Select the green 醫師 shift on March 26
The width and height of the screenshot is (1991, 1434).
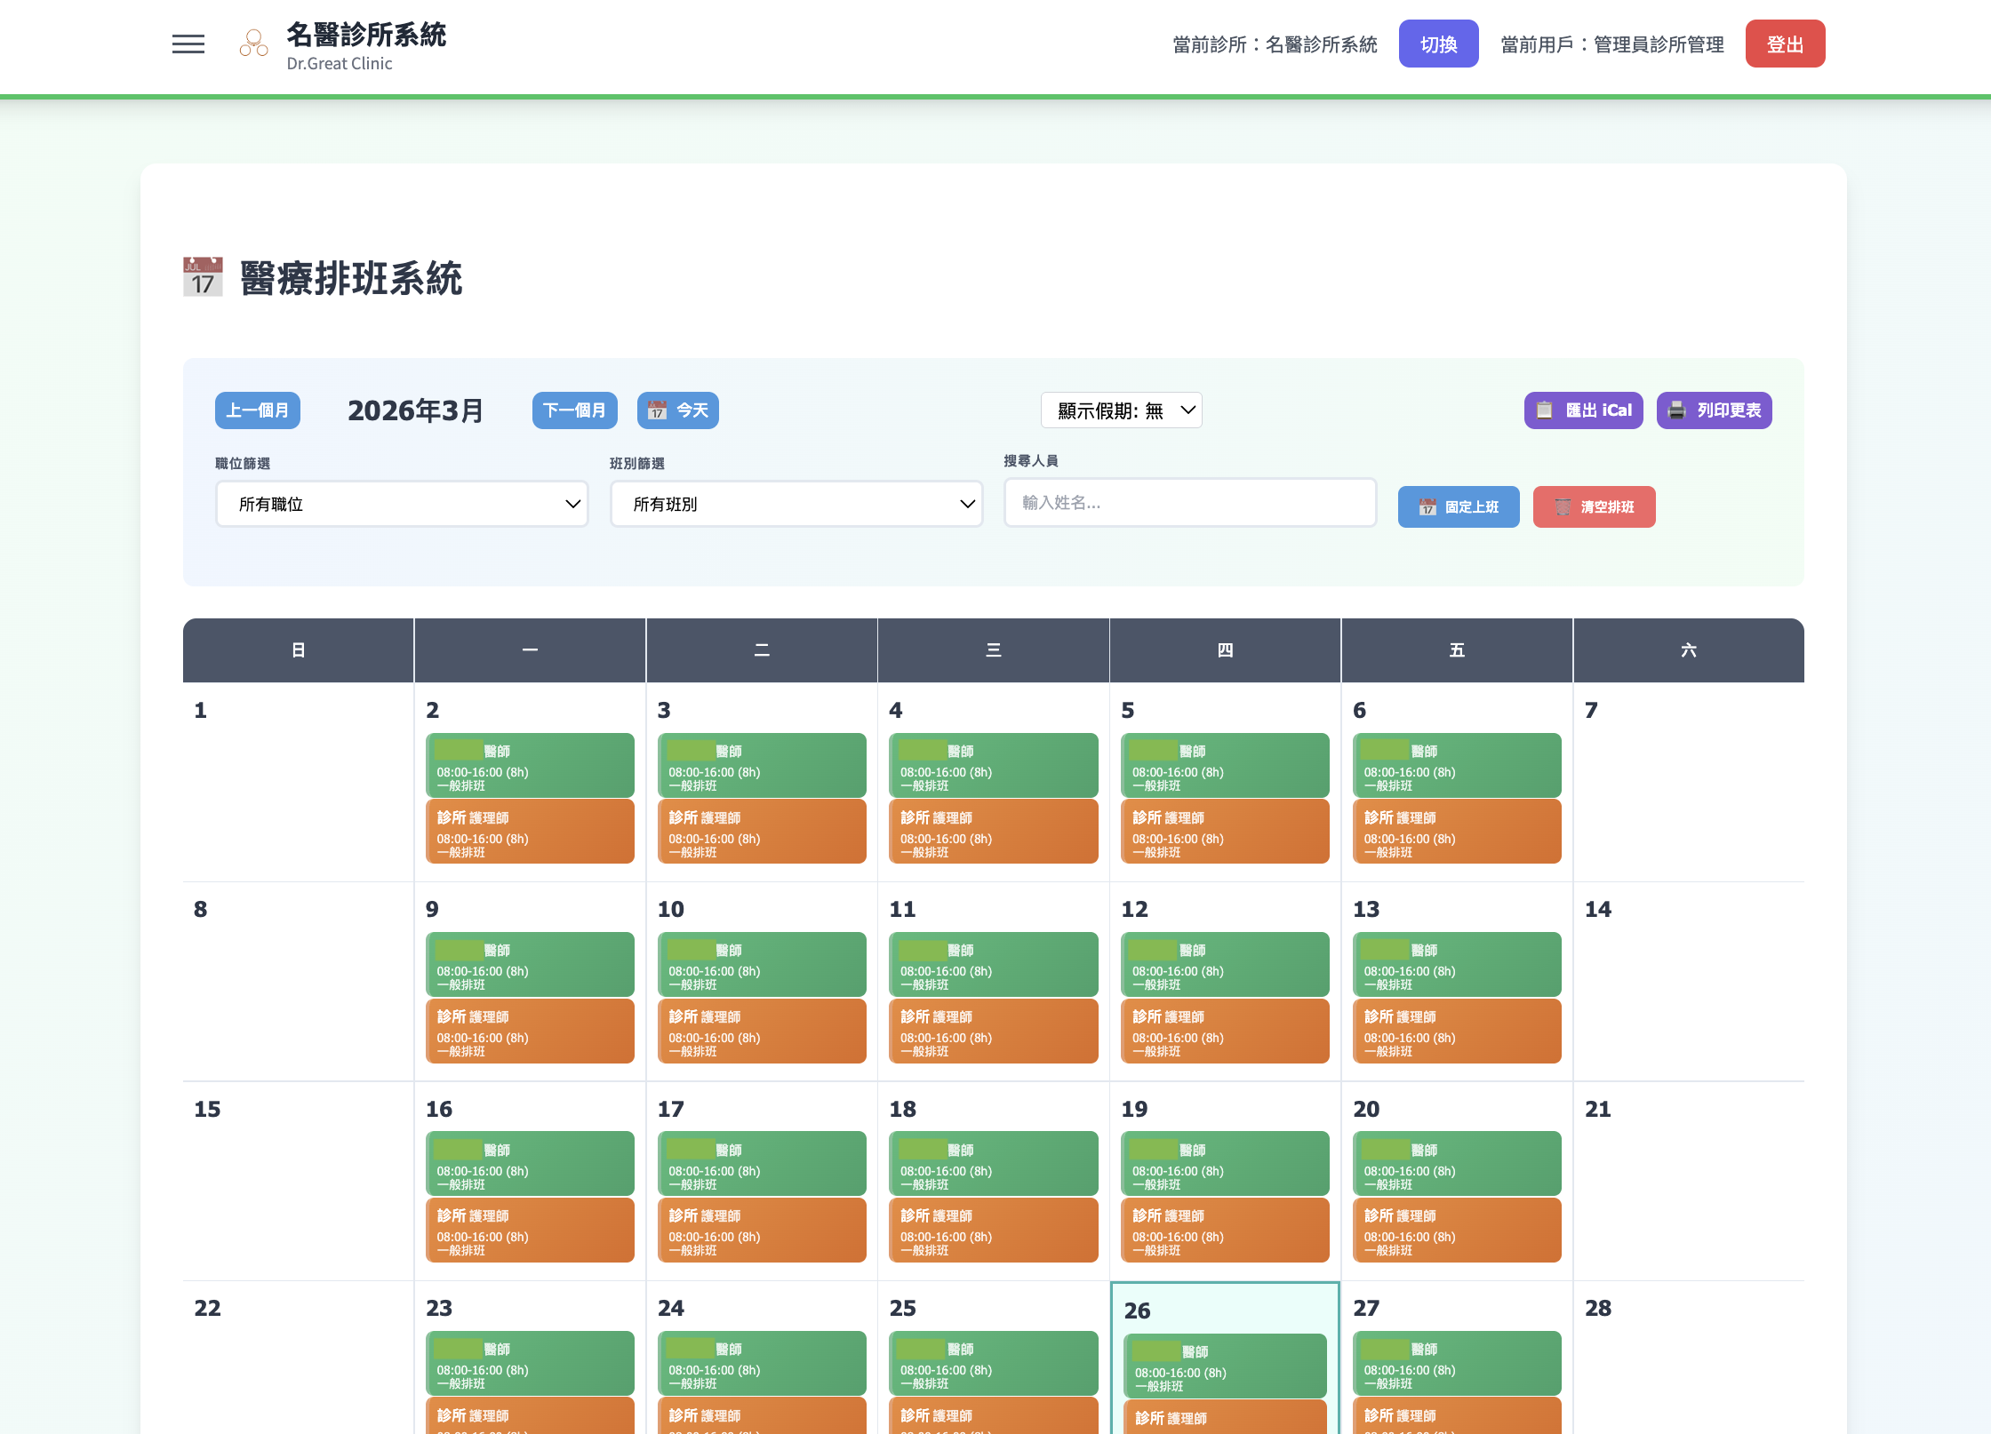(x=1225, y=1366)
